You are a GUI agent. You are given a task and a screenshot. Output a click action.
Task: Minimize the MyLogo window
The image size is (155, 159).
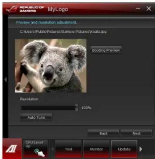[138, 9]
